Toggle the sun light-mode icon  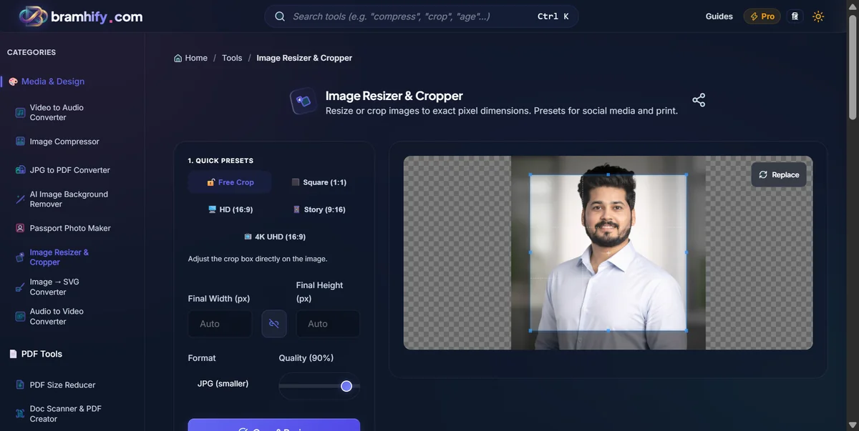click(818, 16)
